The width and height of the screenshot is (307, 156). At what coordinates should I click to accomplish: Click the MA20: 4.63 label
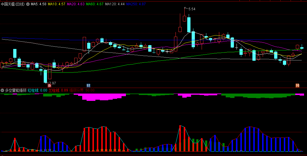tap(76, 4)
